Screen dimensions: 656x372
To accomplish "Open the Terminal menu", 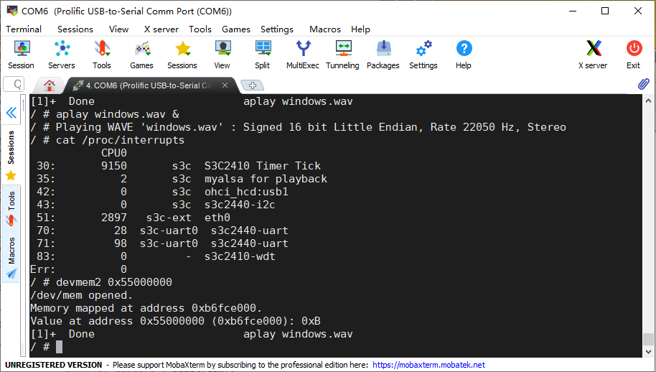I will click(24, 29).
